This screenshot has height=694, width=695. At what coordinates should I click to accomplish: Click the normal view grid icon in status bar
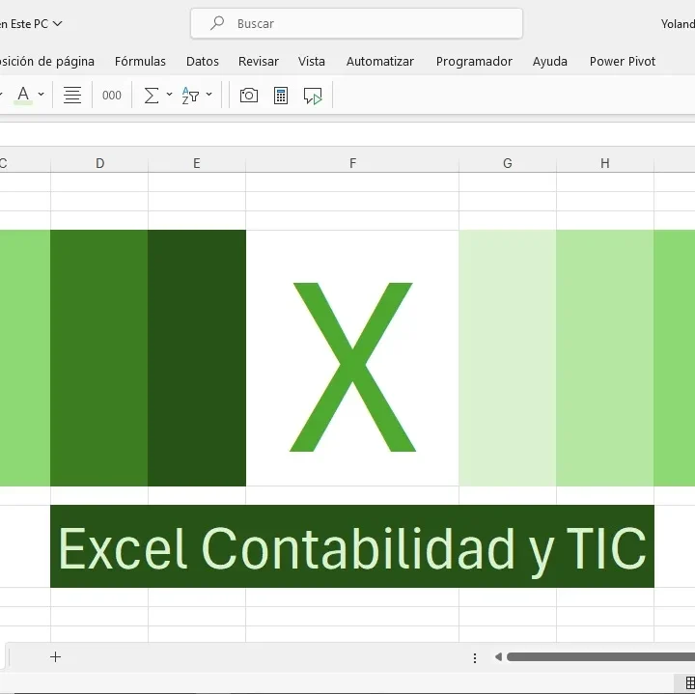[689, 683]
